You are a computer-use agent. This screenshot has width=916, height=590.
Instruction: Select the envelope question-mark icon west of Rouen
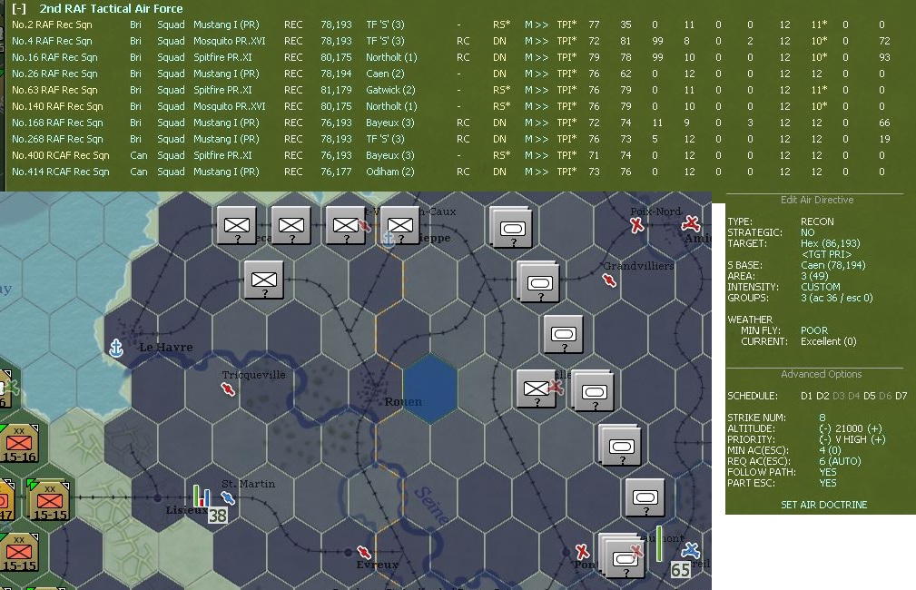(x=262, y=281)
